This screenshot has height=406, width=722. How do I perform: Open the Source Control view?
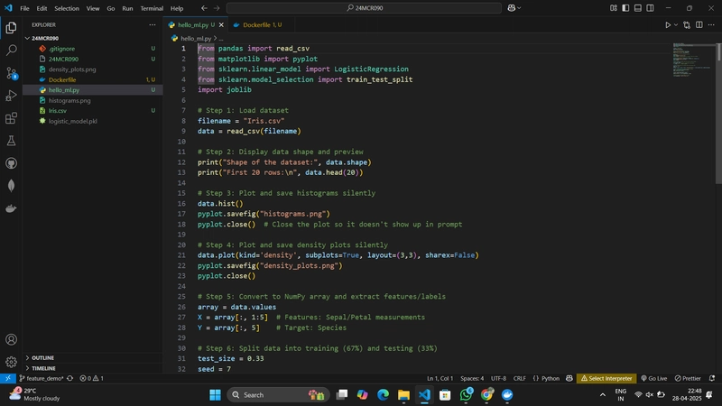tap(11, 73)
